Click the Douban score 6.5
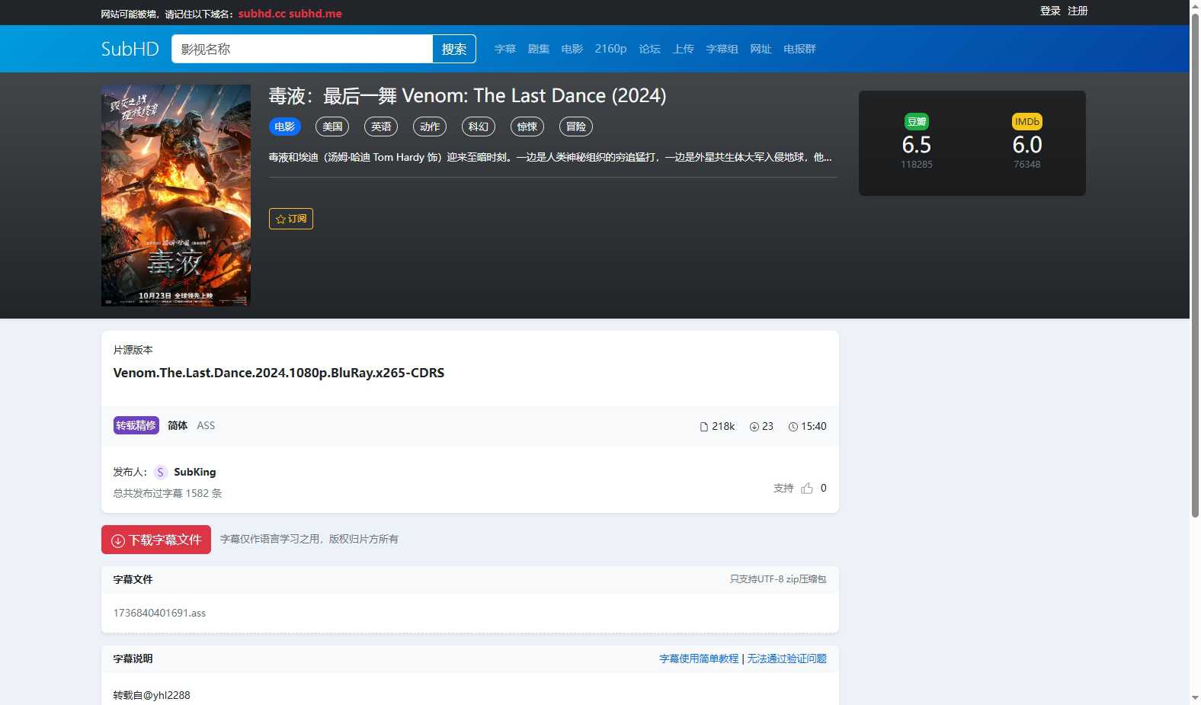Screen dimensions: 1201x705 point(917,145)
